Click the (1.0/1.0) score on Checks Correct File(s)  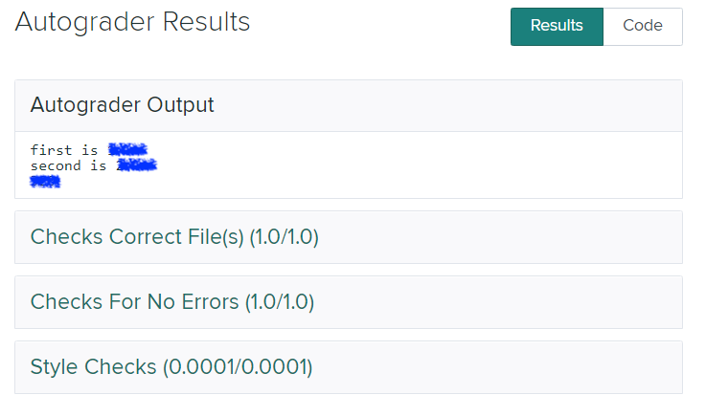coord(284,236)
